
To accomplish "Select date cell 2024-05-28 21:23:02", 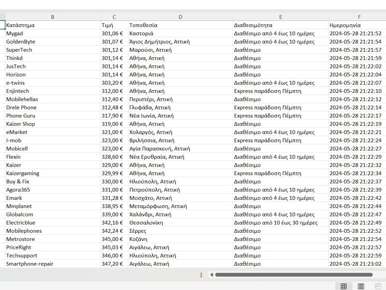I will 357,264.
